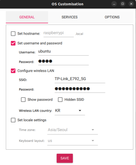Uncheck Set username and password

(13, 43)
